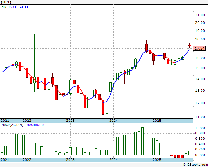Viewport: 208px width, 167px height.
Task: Click the 19.00 price axis label
Action: pos(200,31)
